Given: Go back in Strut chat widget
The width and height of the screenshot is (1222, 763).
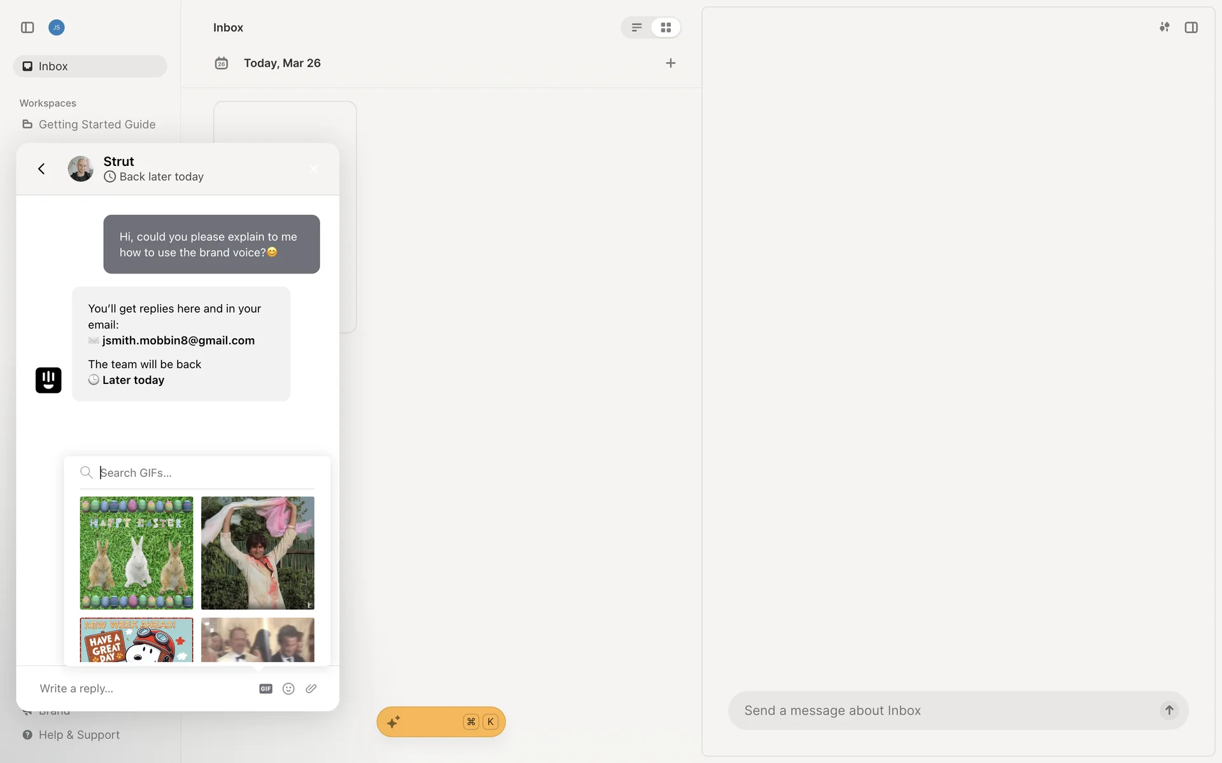Looking at the screenshot, I should point(42,168).
